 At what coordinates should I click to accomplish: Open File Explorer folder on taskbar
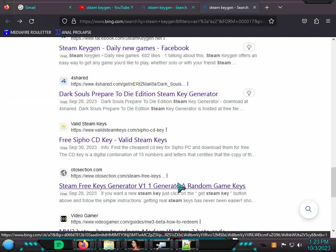click(x=109, y=245)
